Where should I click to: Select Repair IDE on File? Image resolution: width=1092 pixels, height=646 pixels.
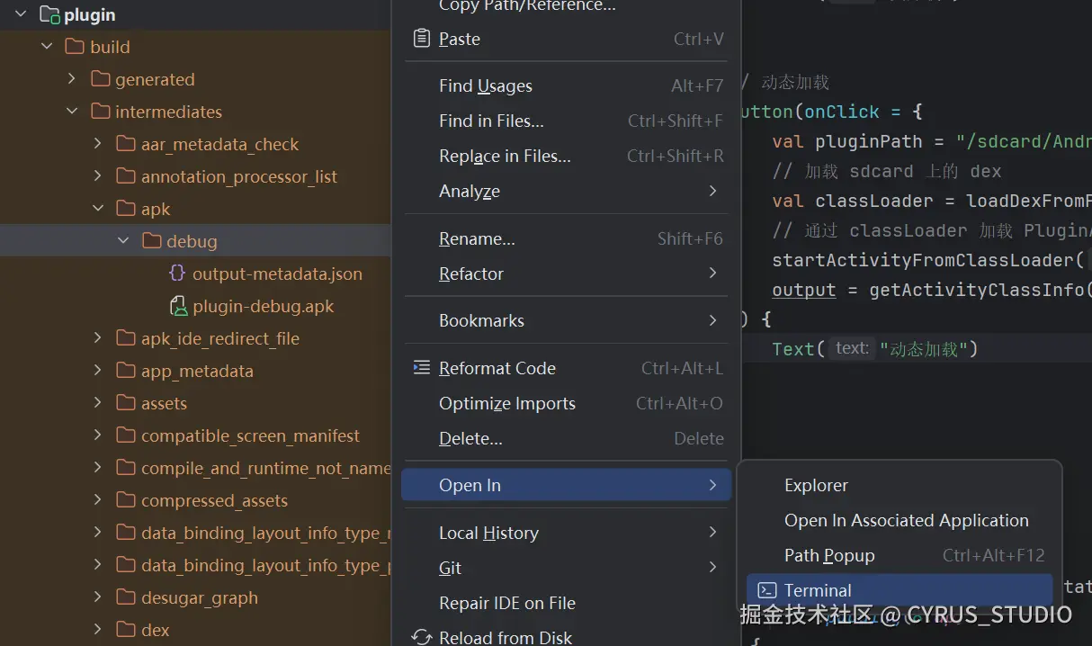pos(567,603)
